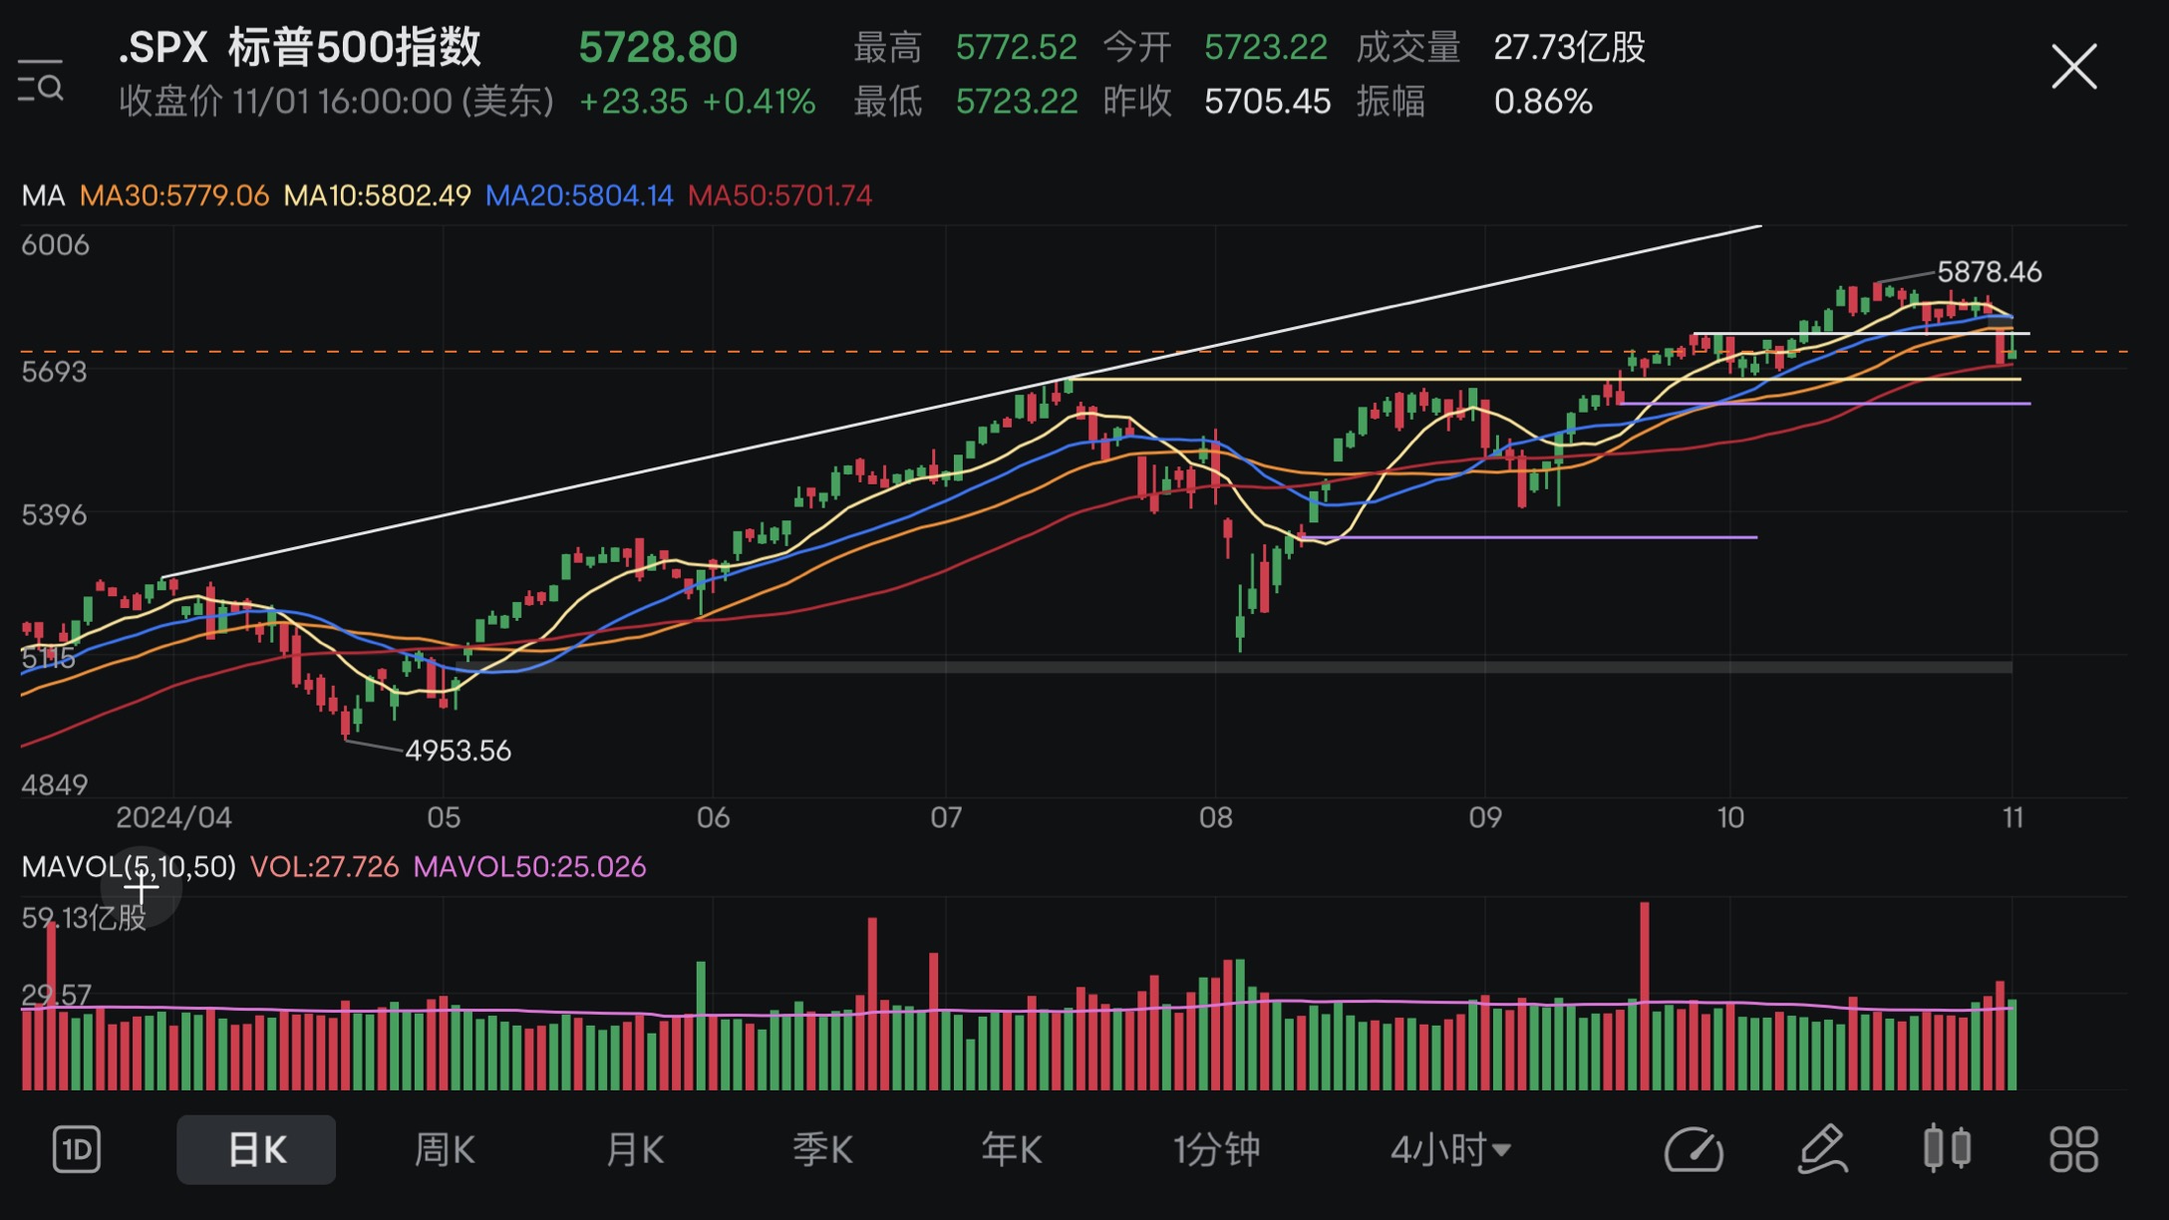The width and height of the screenshot is (2169, 1220).
Task: Open the MAVOL(5,10,50) indicator settings
Action: [x=129, y=866]
